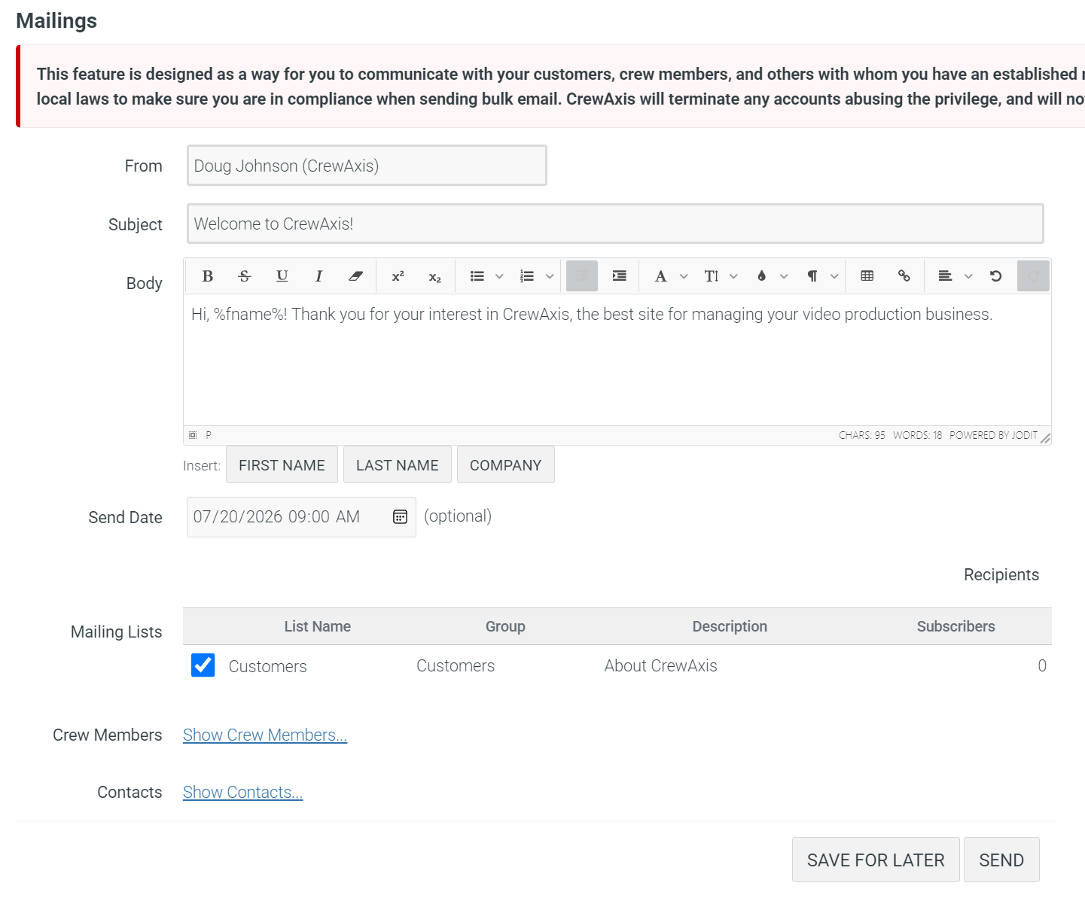Expand the paragraph format dropdown arrow

(x=834, y=276)
